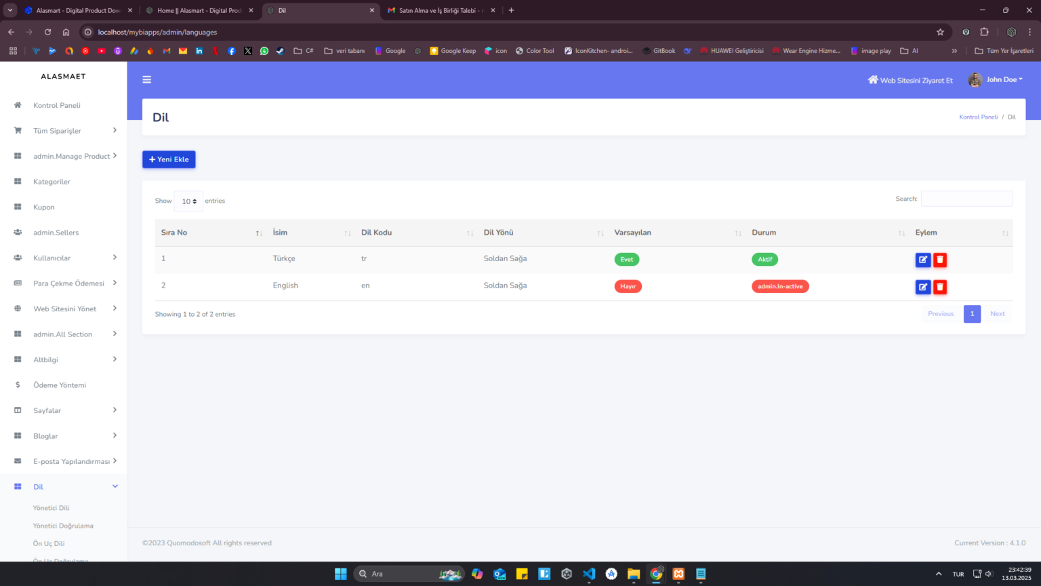Click the hamburger menu icon in header

[146, 80]
